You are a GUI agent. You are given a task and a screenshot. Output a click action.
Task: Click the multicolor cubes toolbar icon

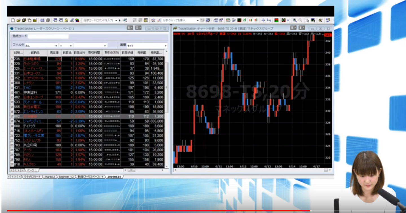pyautogui.click(x=77, y=20)
